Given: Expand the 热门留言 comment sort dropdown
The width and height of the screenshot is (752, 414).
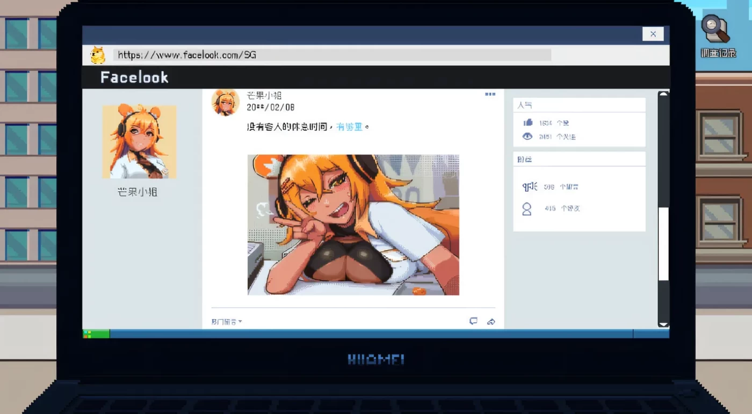Looking at the screenshot, I should pos(226,321).
